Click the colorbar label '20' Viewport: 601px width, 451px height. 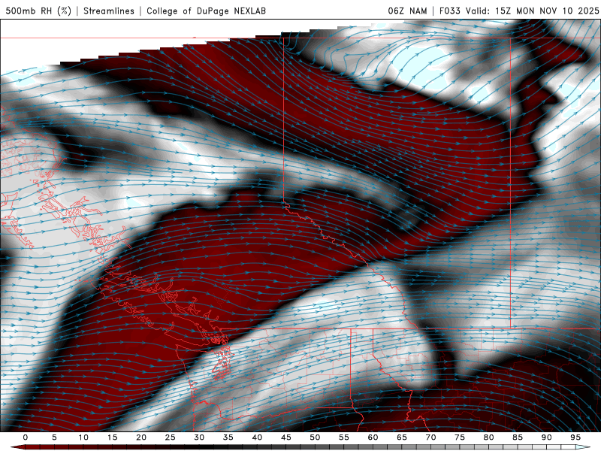141,437
